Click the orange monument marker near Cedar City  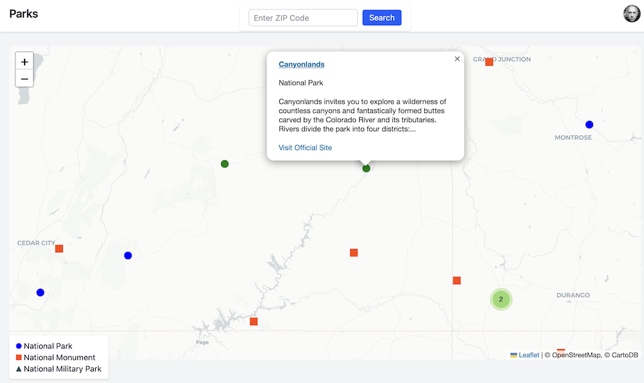tap(59, 248)
